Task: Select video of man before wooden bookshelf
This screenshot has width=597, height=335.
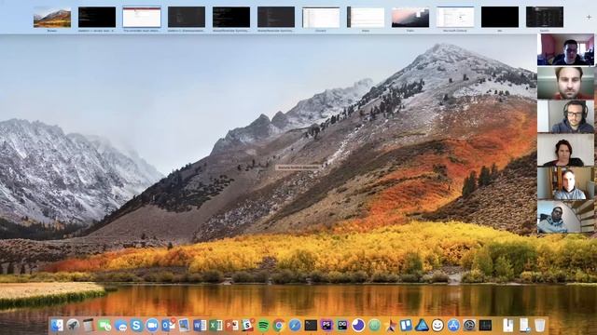Action: click(x=565, y=183)
